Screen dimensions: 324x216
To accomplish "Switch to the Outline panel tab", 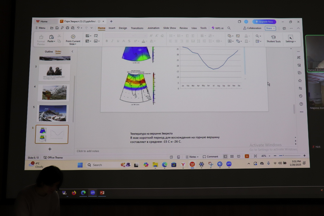I will pyautogui.click(x=49, y=51).
